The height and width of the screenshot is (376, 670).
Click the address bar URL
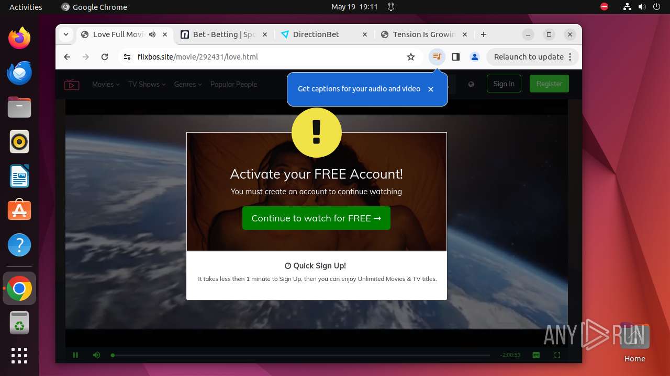click(198, 57)
